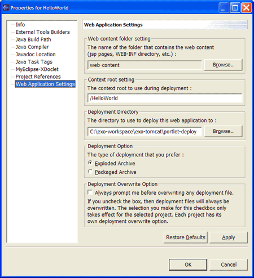Screen dimensions: 254x278
Task: Maximize the Properties for HelloWorld window
Action: tap(235, 8)
